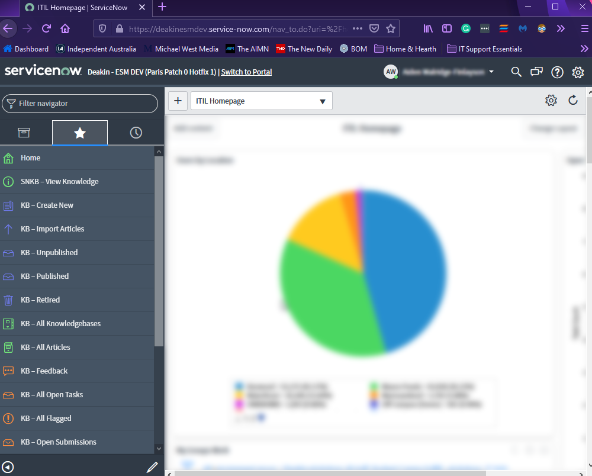Open Firefox hamburger menu
Screen dimensions: 592x476
[584, 28]
